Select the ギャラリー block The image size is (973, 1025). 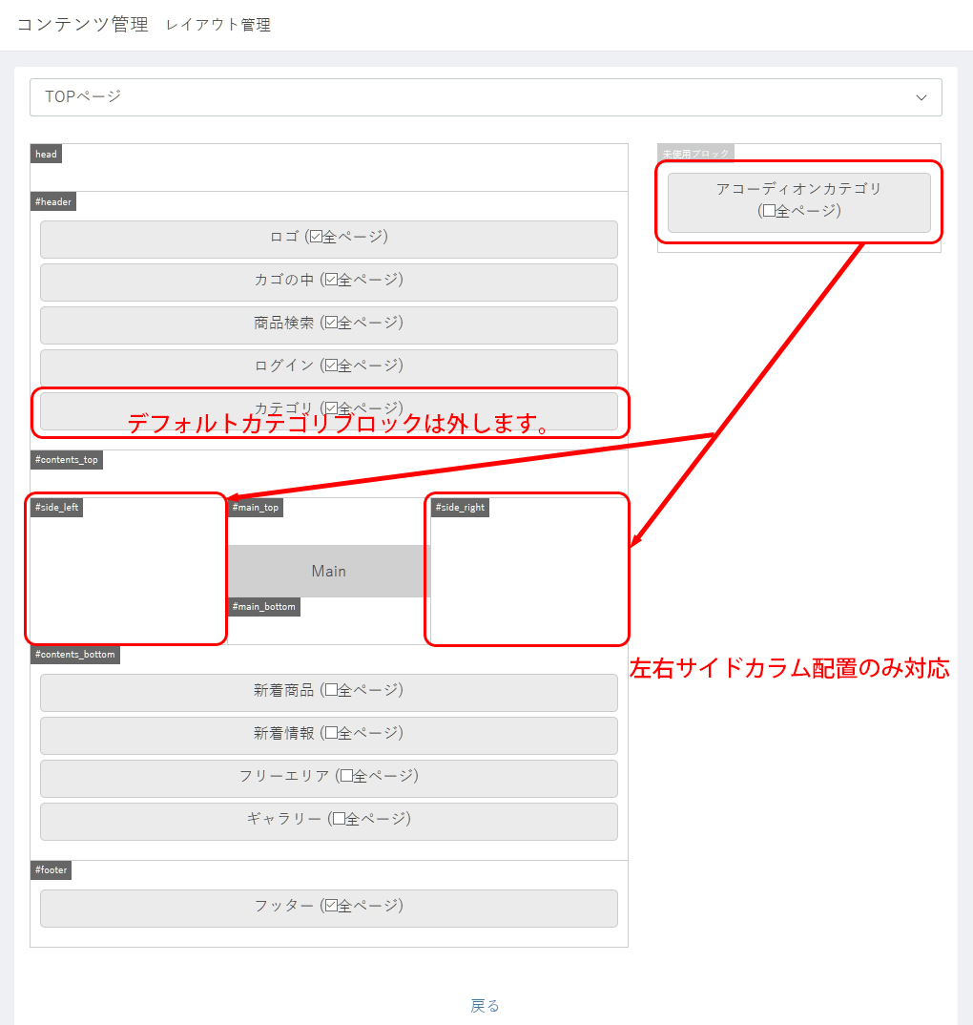[x=329, y=821]
